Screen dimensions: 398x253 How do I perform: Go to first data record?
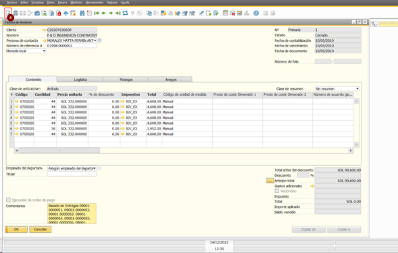pyautogui.click(x=97, y=13)
